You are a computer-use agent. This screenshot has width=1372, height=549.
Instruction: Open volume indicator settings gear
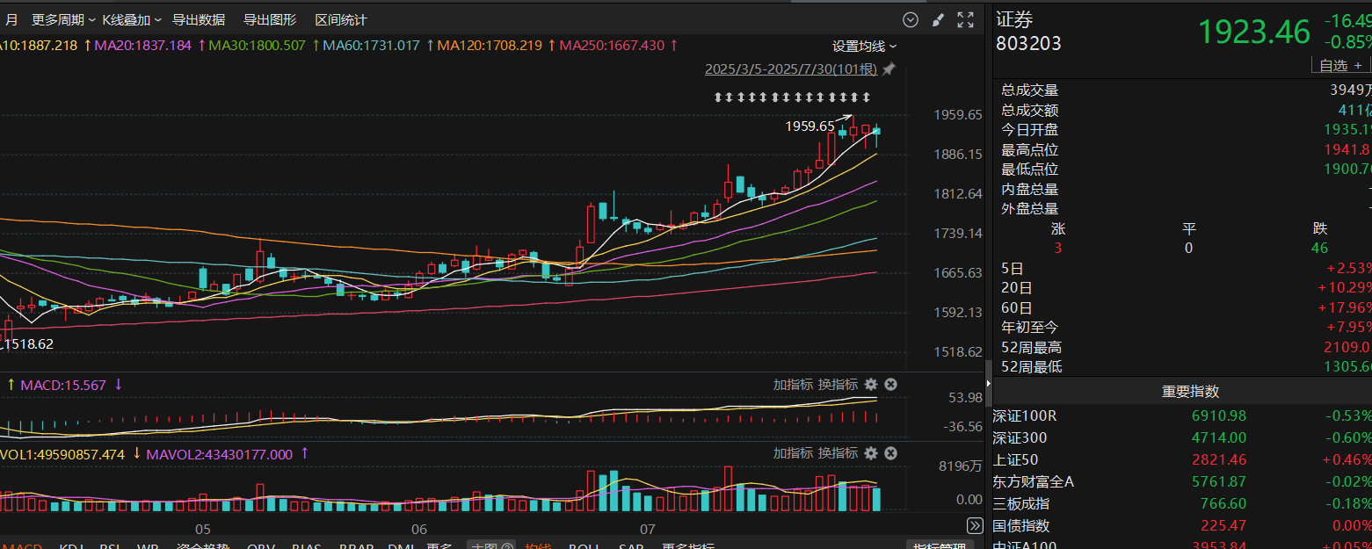[871, 453]
